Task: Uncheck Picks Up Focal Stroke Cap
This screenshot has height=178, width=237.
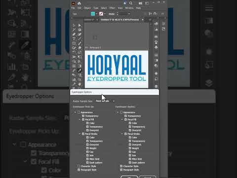Action: click(x=87, y=152)
